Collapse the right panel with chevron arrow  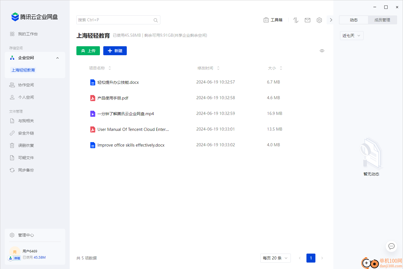click(331, 20)
